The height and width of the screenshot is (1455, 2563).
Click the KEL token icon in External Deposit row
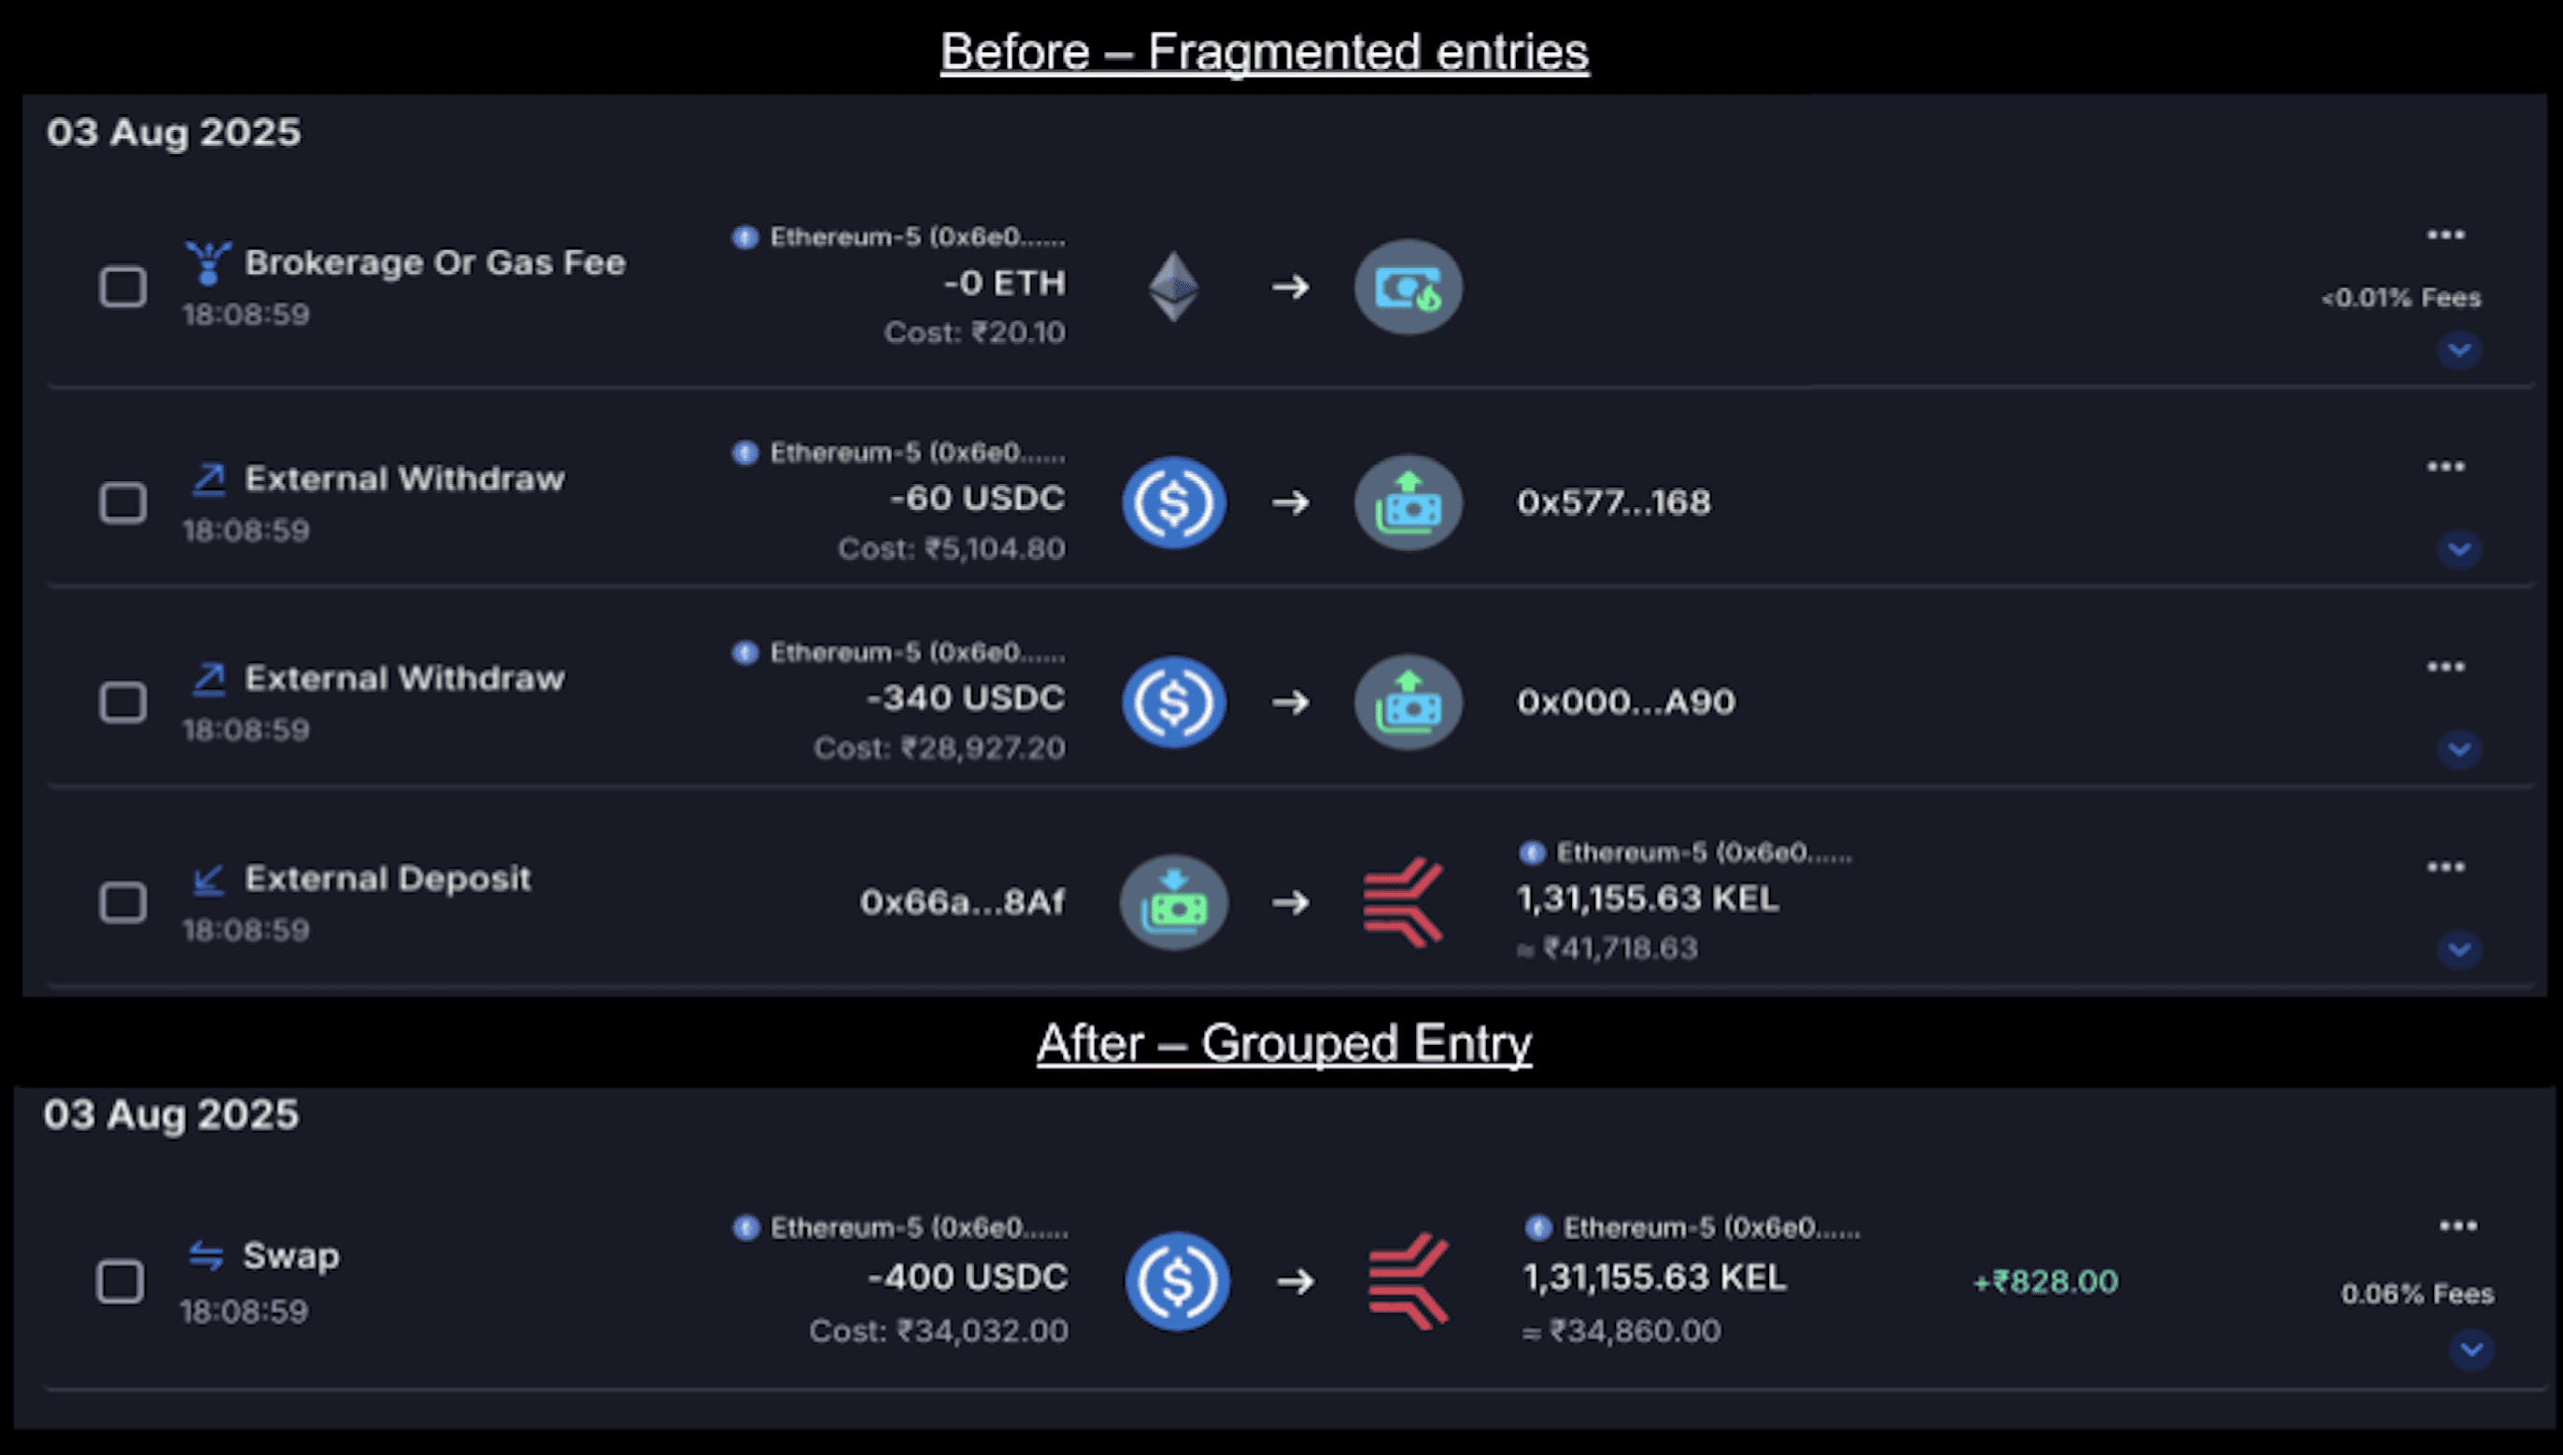(1404, 902)
